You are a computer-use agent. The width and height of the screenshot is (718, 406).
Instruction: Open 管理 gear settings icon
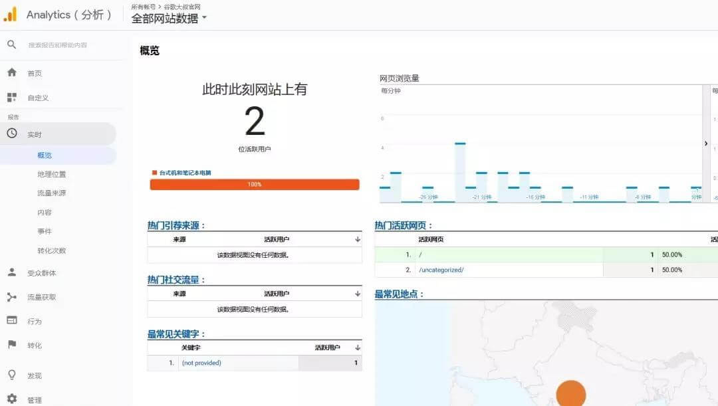click(x=11, y=399)
